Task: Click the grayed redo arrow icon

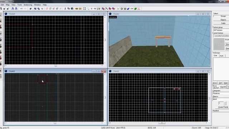Action: click(x=25, y=9)
